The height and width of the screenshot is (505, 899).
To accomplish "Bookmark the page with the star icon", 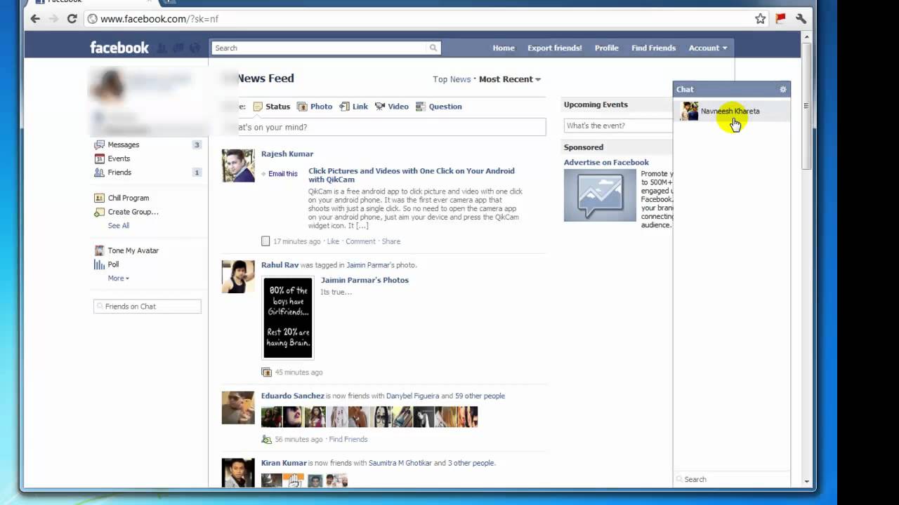I will [760, 19].
